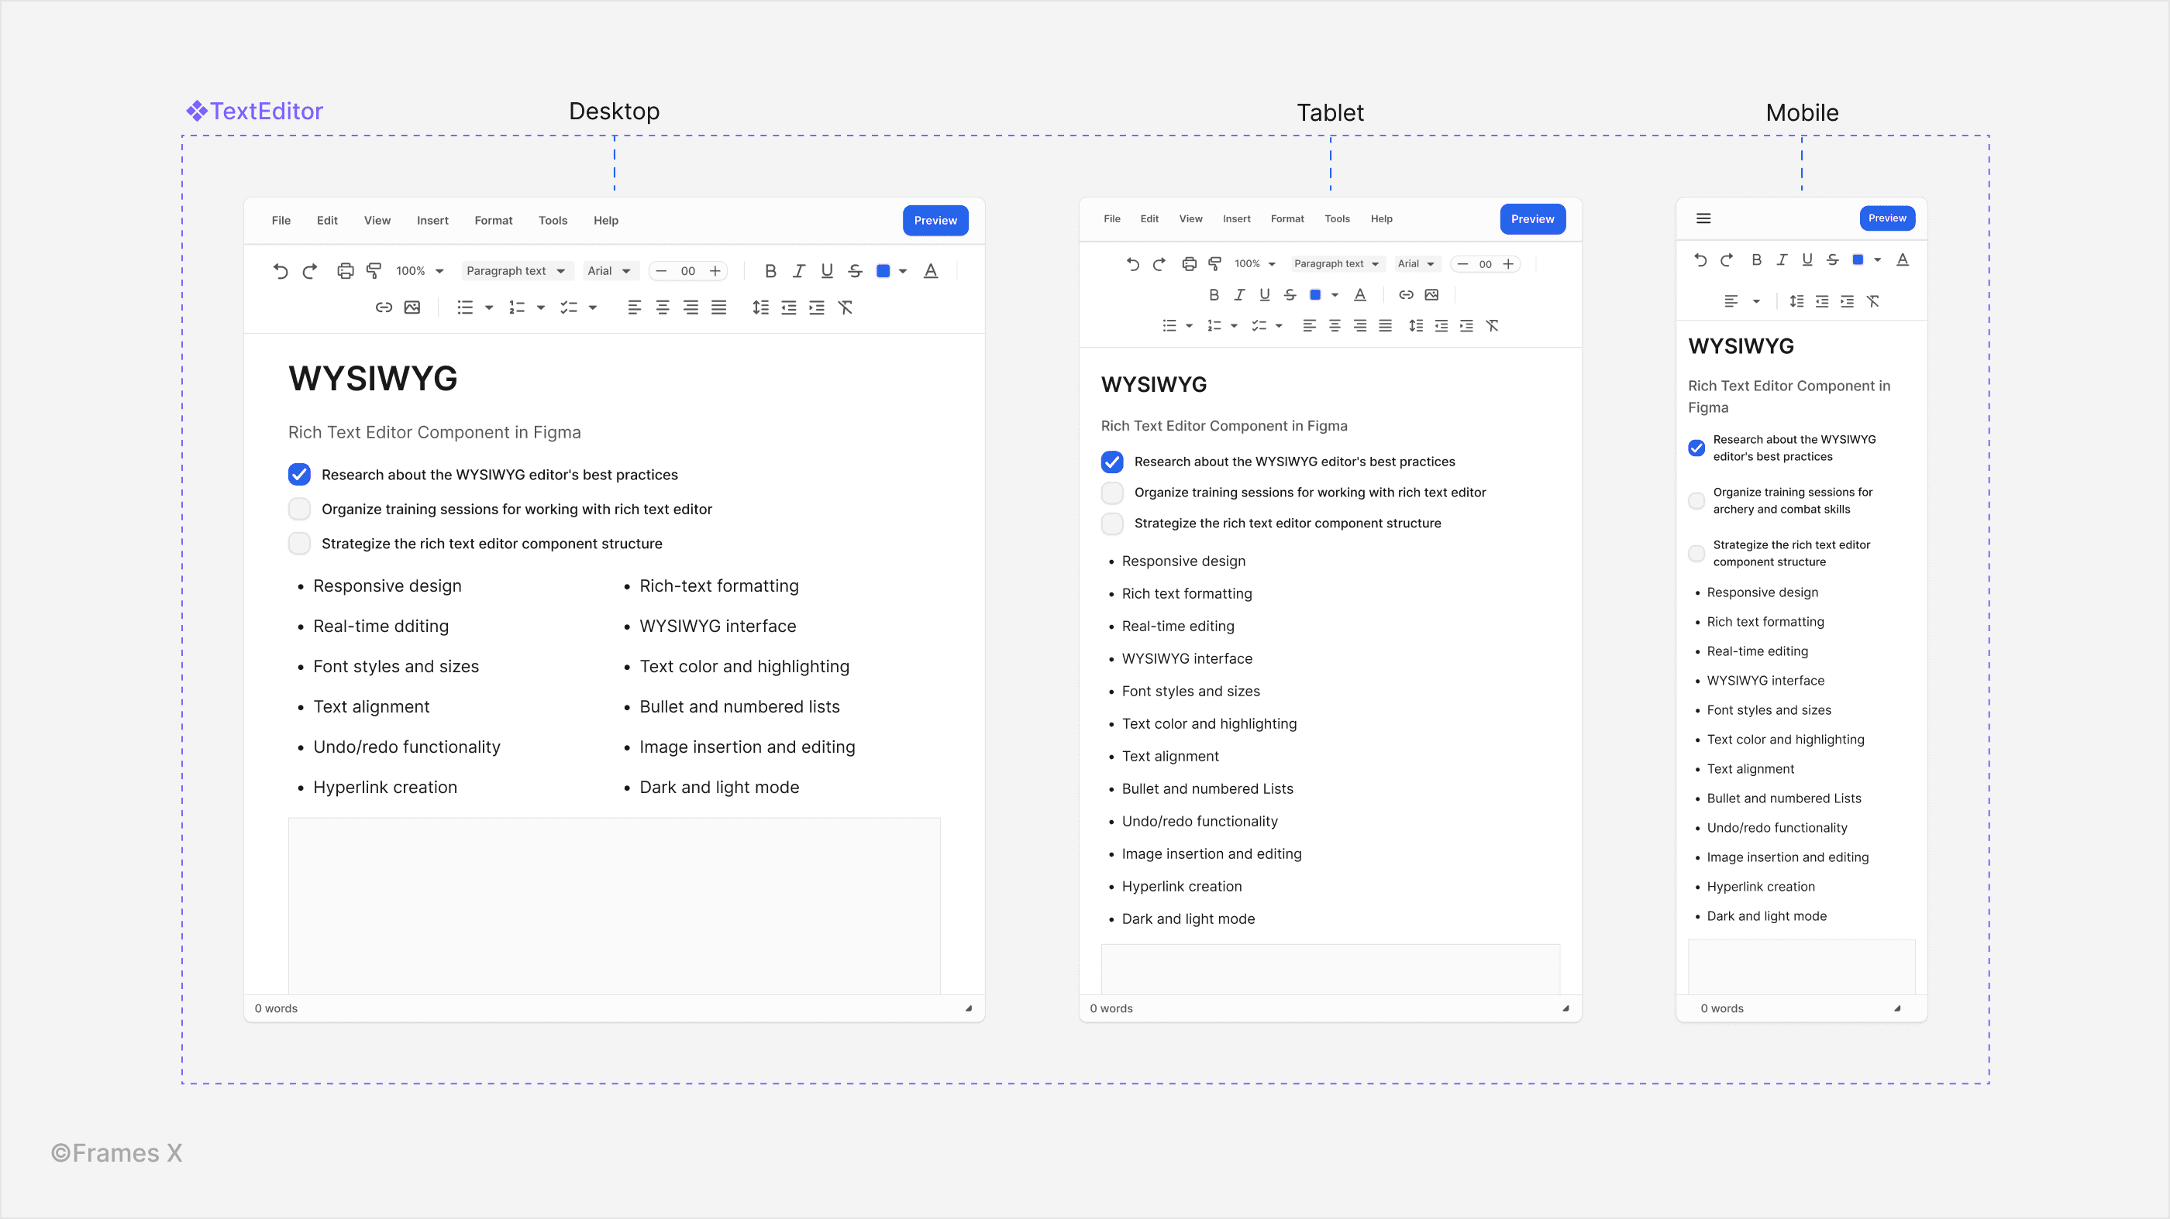Click the Bold formatting icon
The image size is (2170, 1219).
tap(770, 270)
